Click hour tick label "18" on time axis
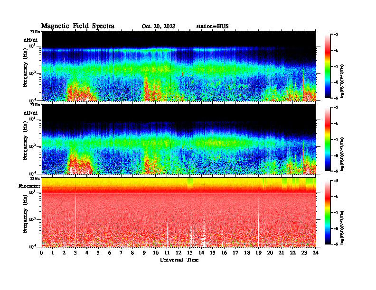The width and height of the screenshot is (376, 290). coord(247,253)
